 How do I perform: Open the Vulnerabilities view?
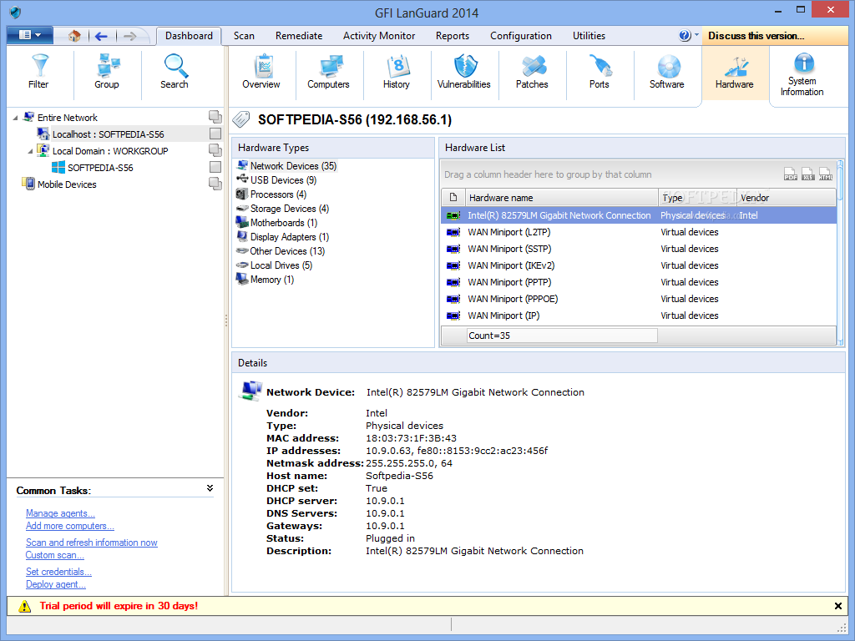(464, 72)
